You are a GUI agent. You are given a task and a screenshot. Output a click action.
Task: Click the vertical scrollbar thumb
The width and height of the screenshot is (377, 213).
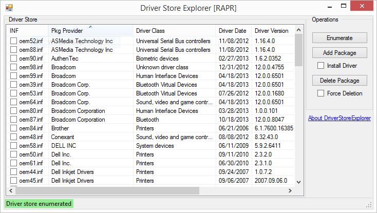(298, 50)
